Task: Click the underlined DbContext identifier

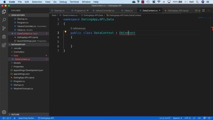Action: pyautogui.click(x=127, y=33)
